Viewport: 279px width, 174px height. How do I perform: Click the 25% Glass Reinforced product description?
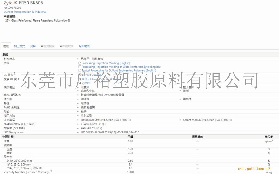pos(38,20)
